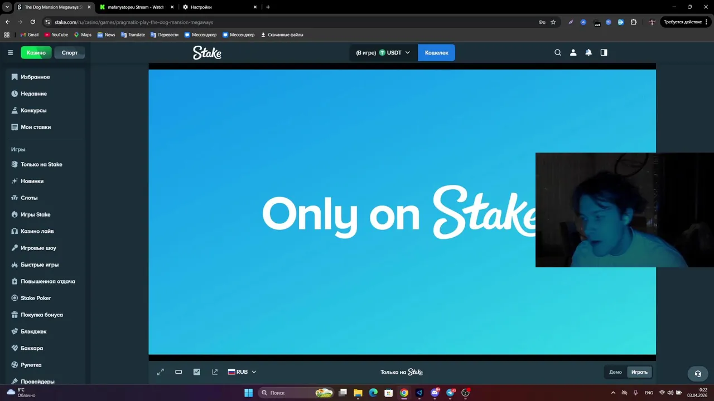The image size is (714, 401).
Task: Open Рулетка sidebar item
Action: click(x=31, y=365)
